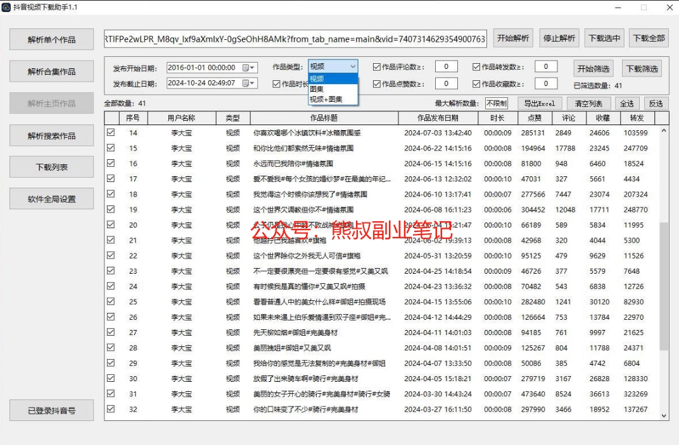
Task: Toggle the favorites count filter checkbox
Action: click(476, 83)
